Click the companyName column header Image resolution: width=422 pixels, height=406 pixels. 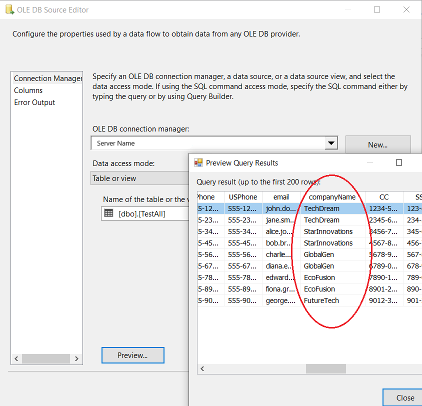tap(332, 197)
